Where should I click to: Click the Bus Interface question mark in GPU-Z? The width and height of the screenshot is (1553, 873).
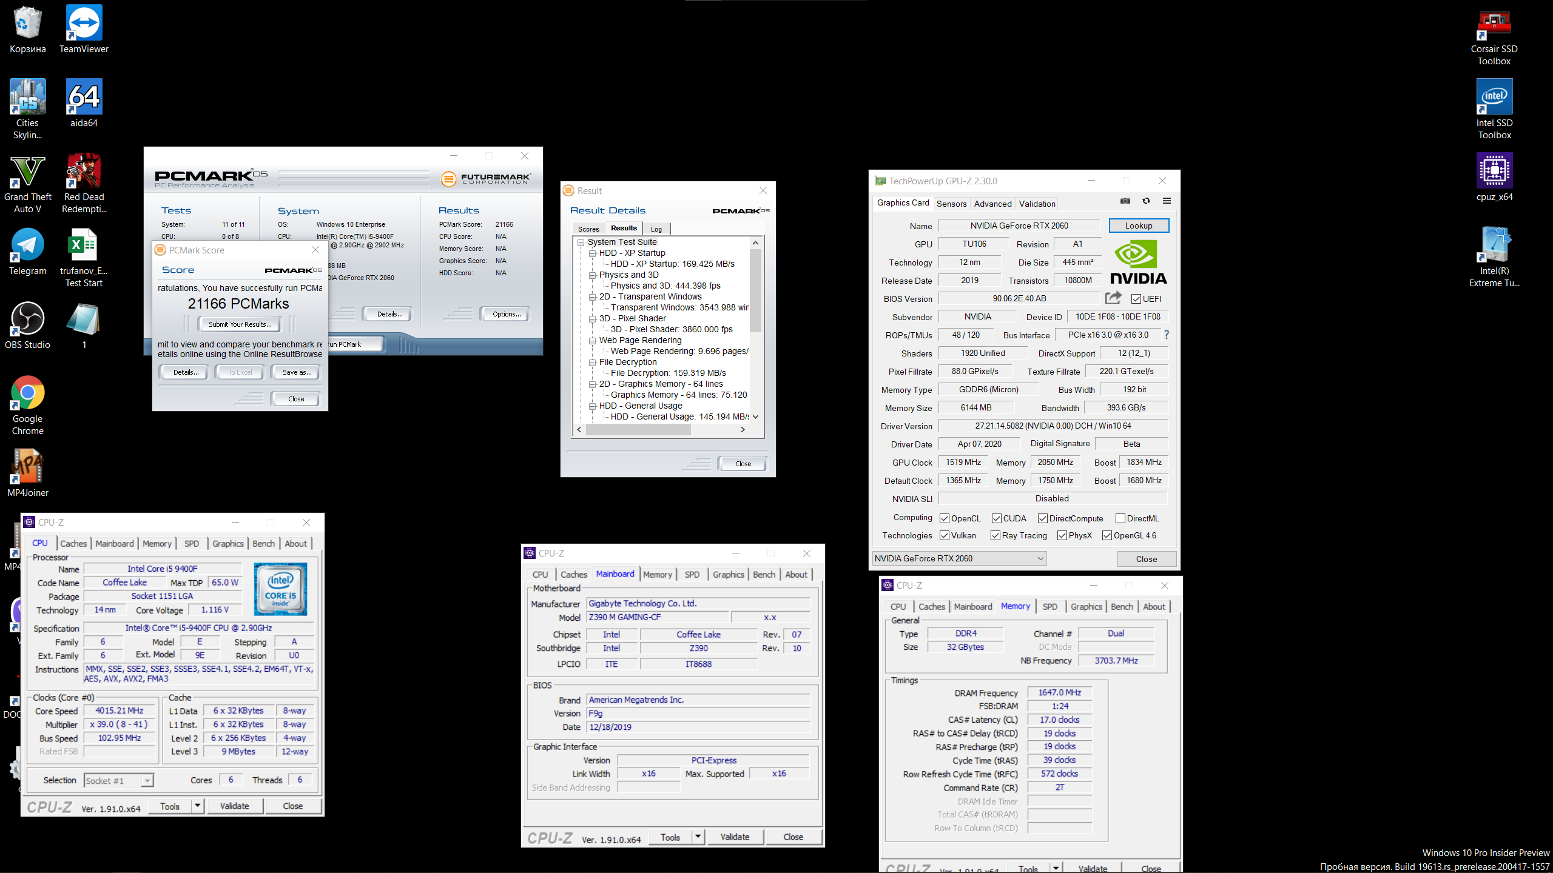point(1166,335)
